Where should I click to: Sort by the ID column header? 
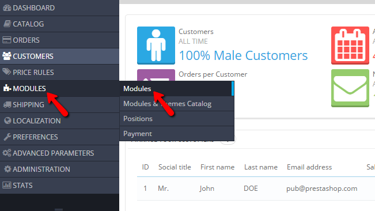click(145, 167)
